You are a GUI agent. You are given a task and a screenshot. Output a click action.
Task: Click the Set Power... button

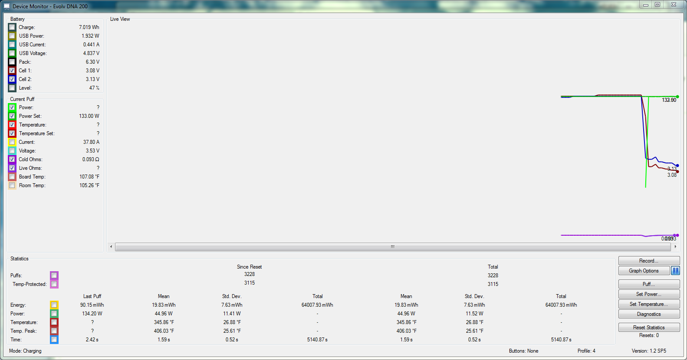coord(649,294)
